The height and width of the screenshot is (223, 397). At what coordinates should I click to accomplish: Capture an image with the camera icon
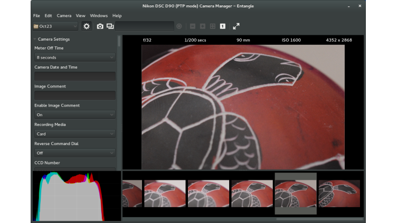coord(100,26)
